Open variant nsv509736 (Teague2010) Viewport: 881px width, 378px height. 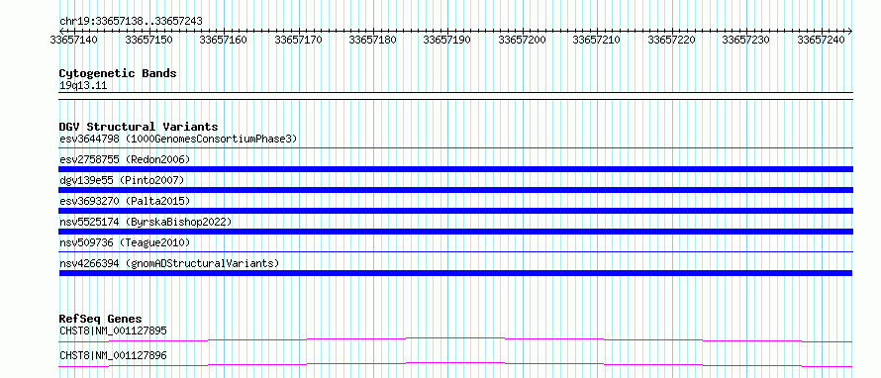(125, 242)
